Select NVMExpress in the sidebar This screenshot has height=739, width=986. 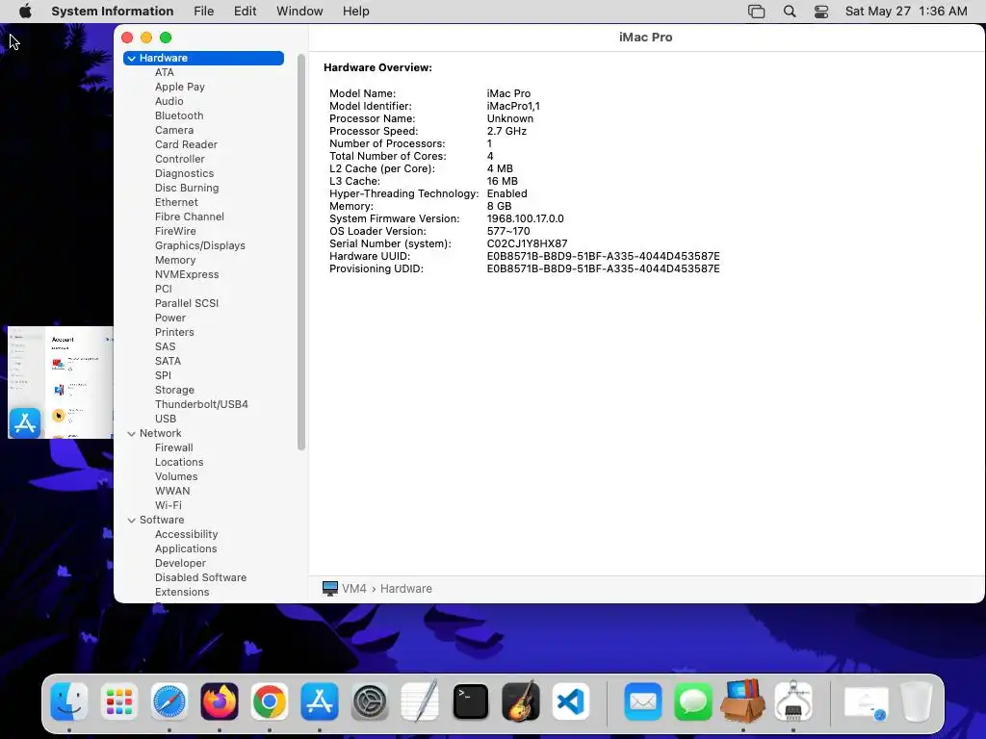coord(187,274)
